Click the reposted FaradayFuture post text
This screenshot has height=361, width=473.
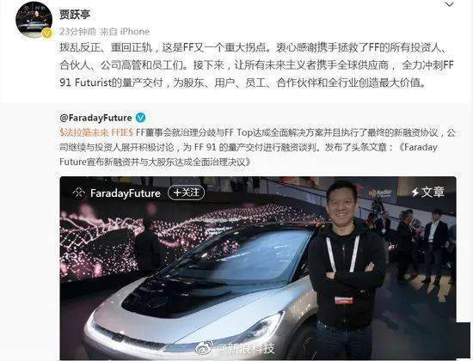click(x=258, y=147)
